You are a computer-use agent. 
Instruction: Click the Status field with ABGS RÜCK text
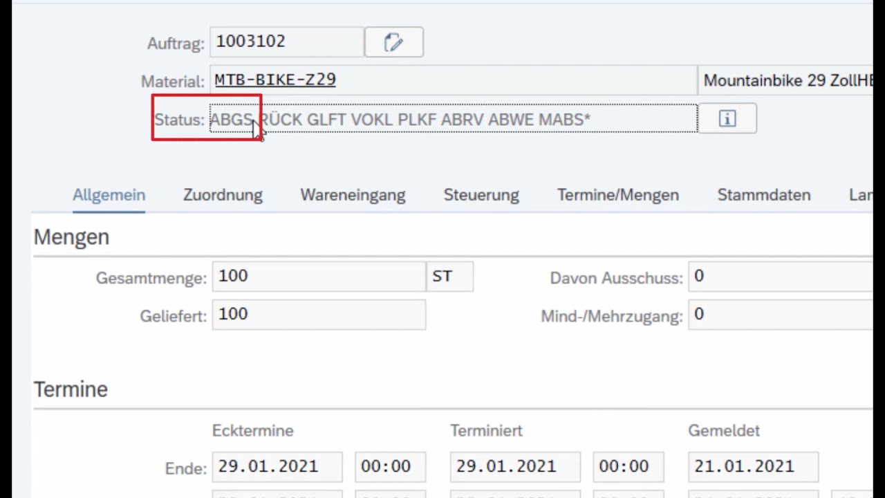click(x=454, y=119)
